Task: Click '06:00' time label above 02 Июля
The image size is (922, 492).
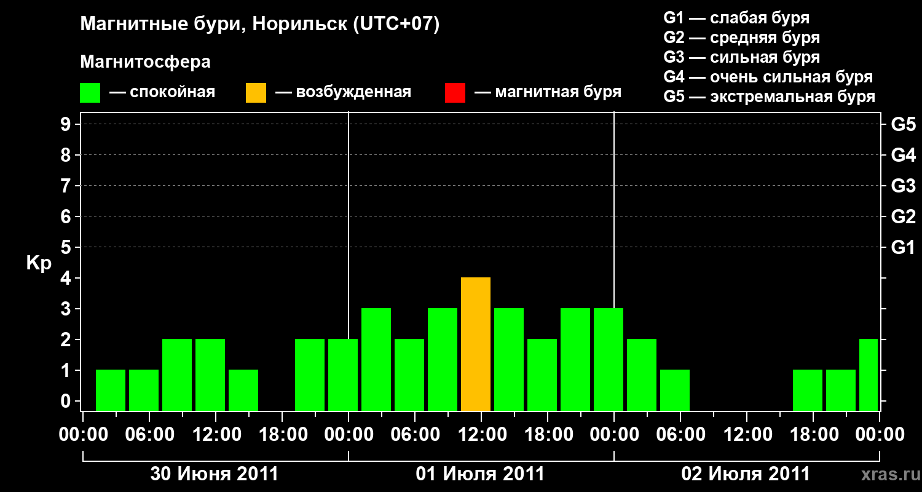Action: click(x=680, y=435)
